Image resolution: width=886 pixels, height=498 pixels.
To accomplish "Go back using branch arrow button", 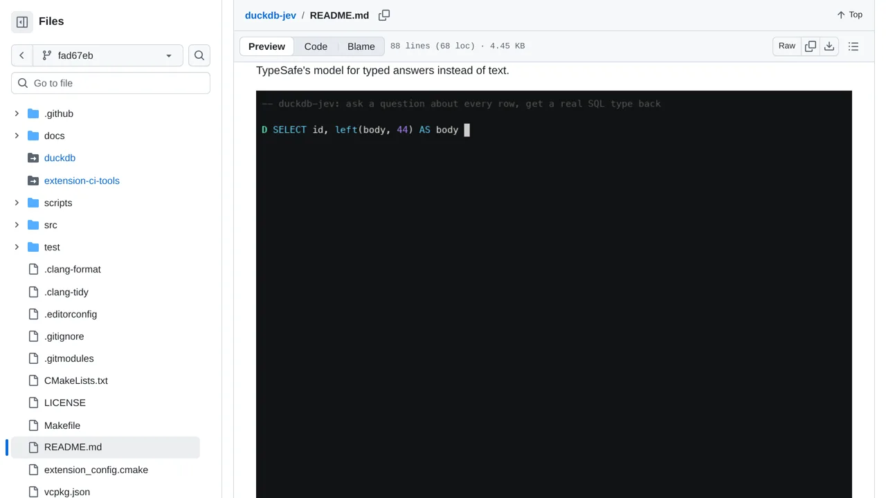I will [22, 55].
